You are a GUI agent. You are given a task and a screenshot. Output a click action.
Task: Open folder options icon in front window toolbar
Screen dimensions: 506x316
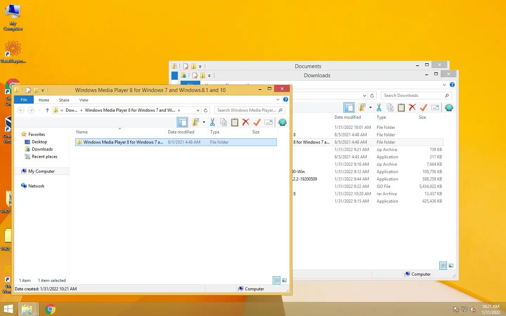coord(195,122)
